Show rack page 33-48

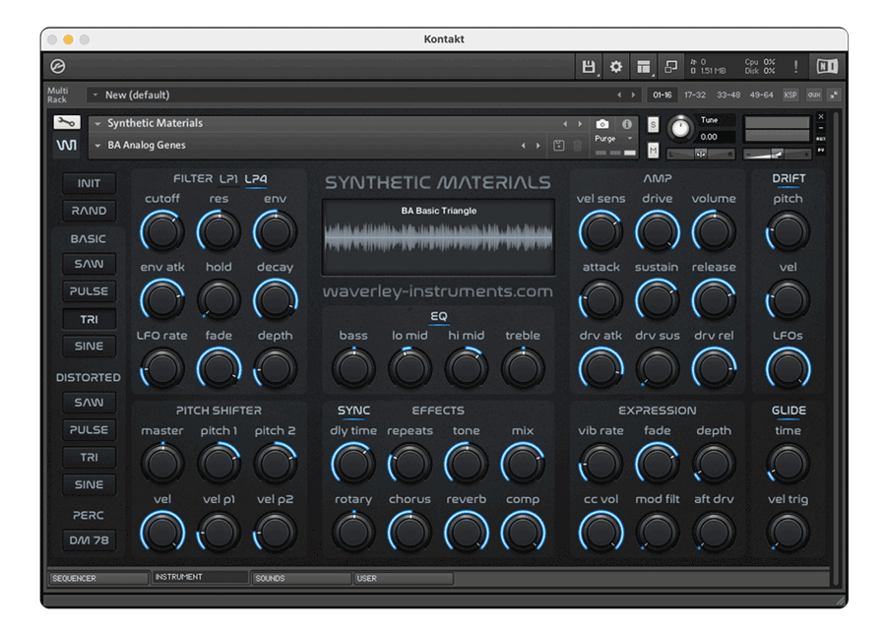(x=728, y=95)
